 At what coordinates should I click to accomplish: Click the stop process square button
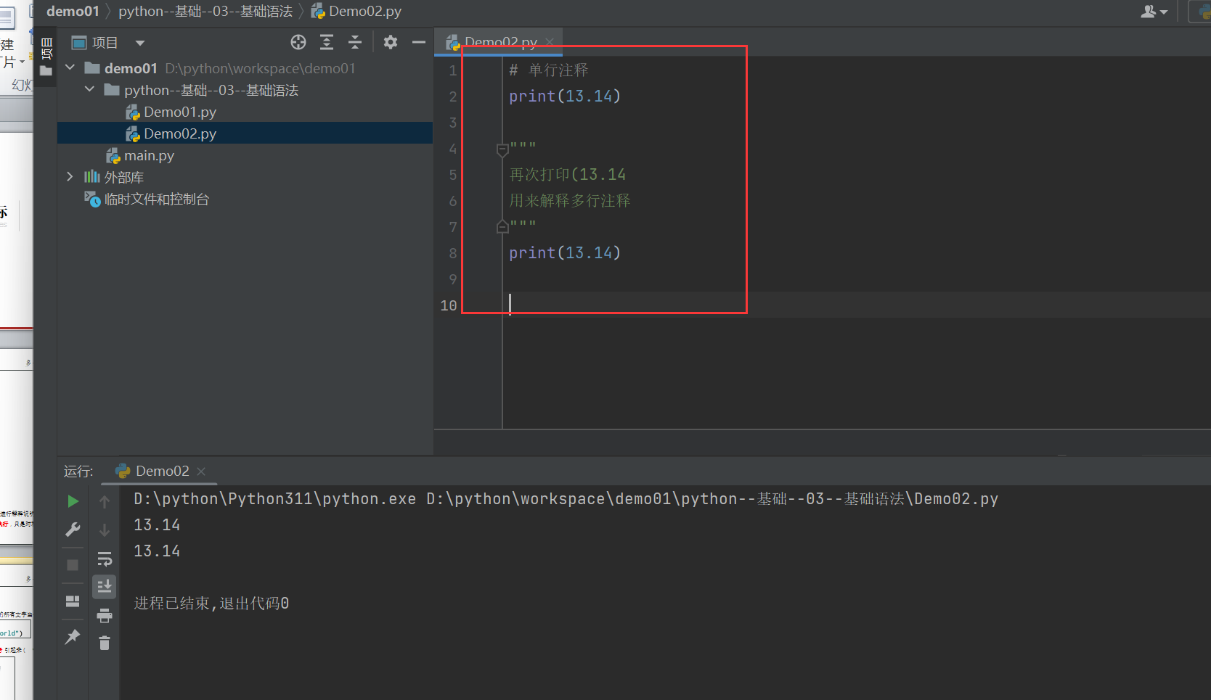[73, 564]
